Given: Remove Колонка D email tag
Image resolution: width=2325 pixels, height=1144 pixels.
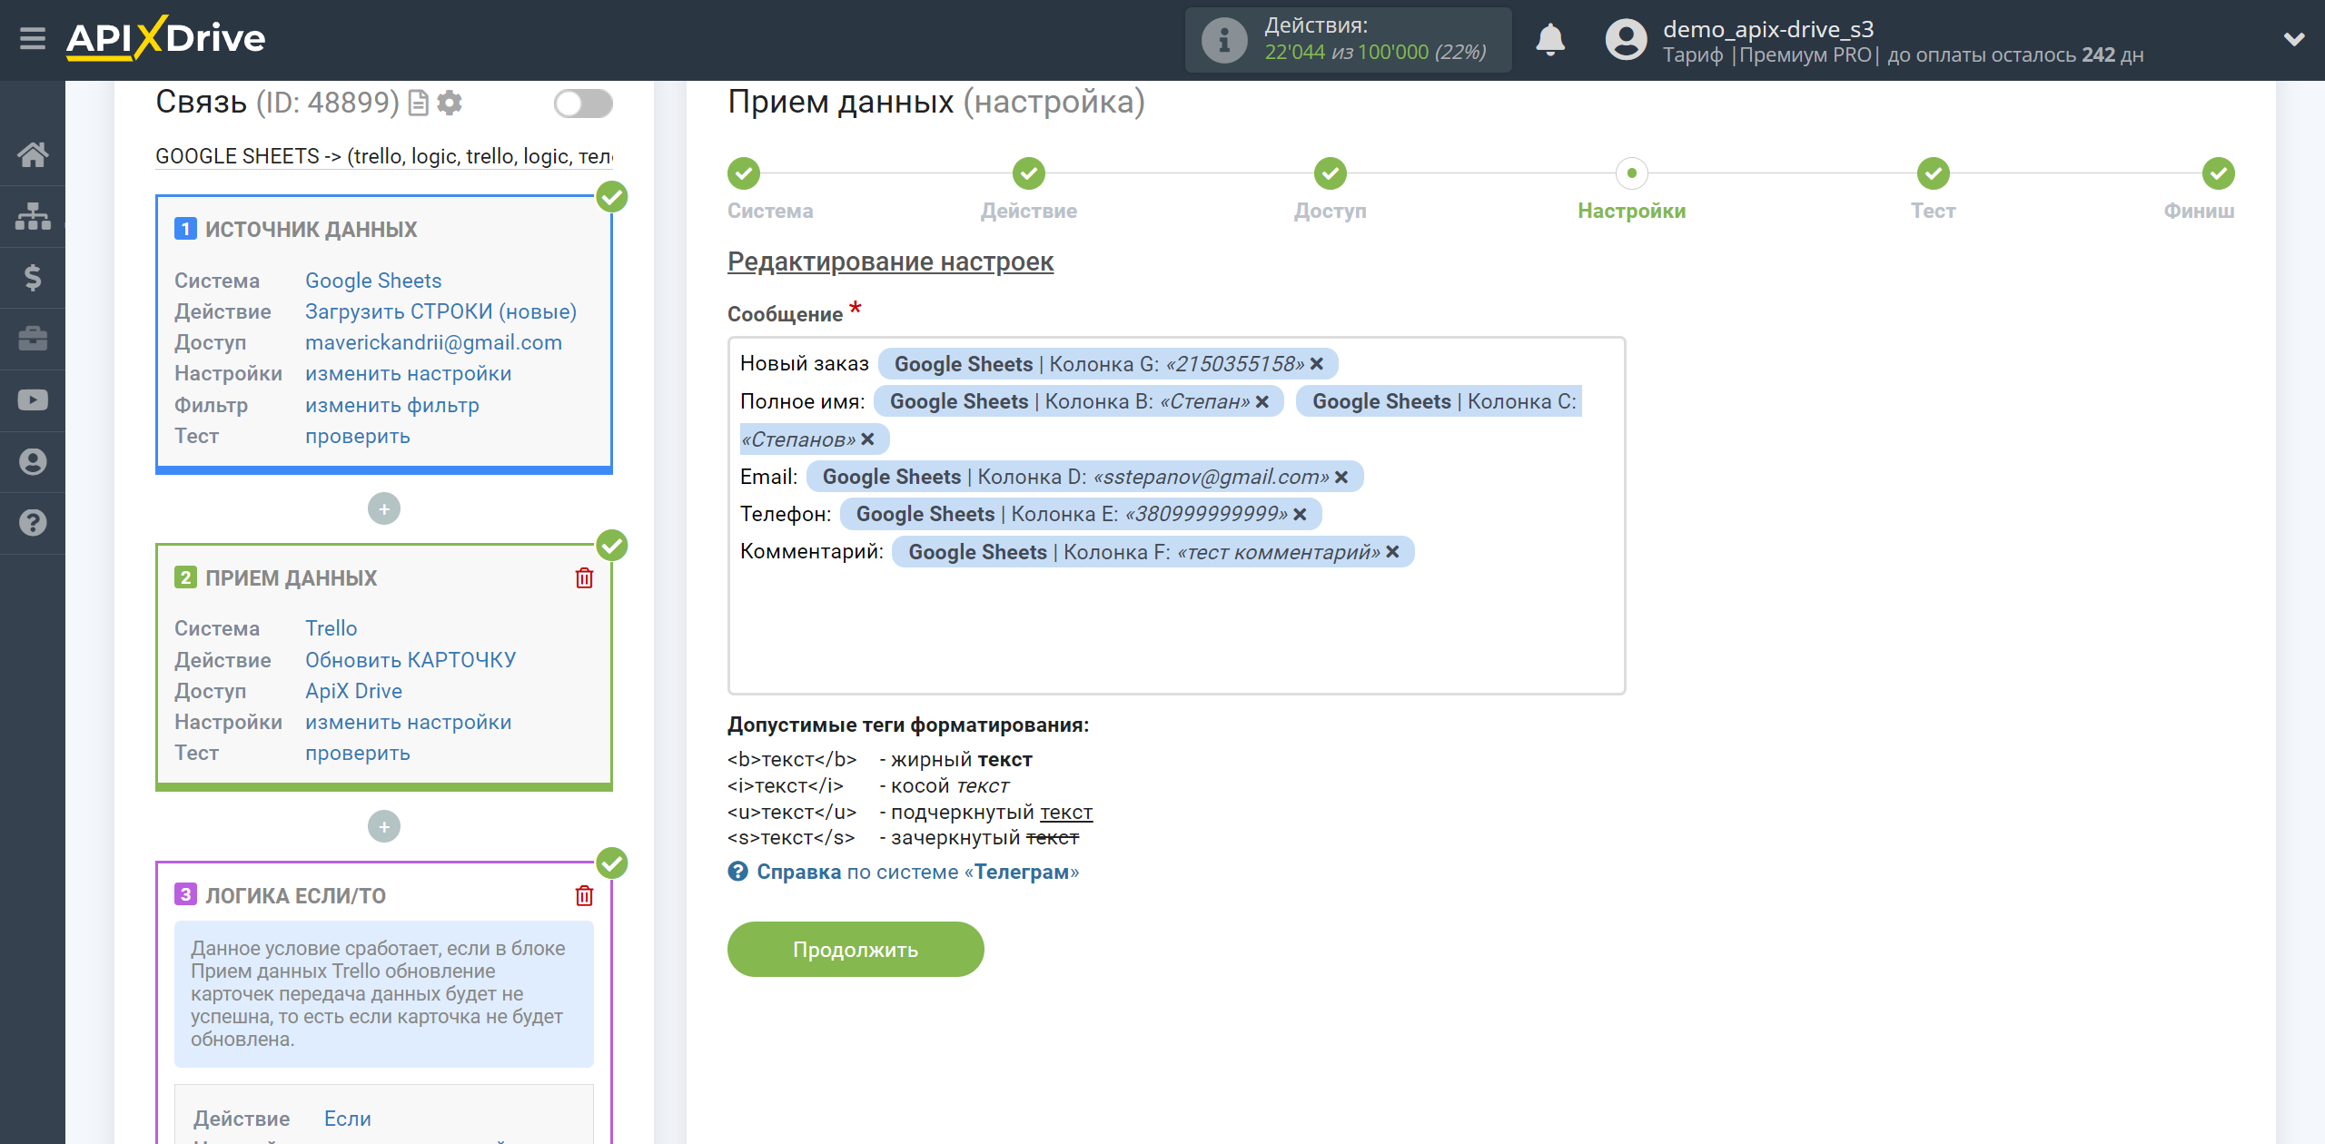Looking at the screenshot, I should 1341,478.
